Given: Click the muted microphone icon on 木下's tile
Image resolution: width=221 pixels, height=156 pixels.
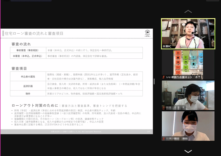Looking at the screenshot, I should click(x=164, y=78).
